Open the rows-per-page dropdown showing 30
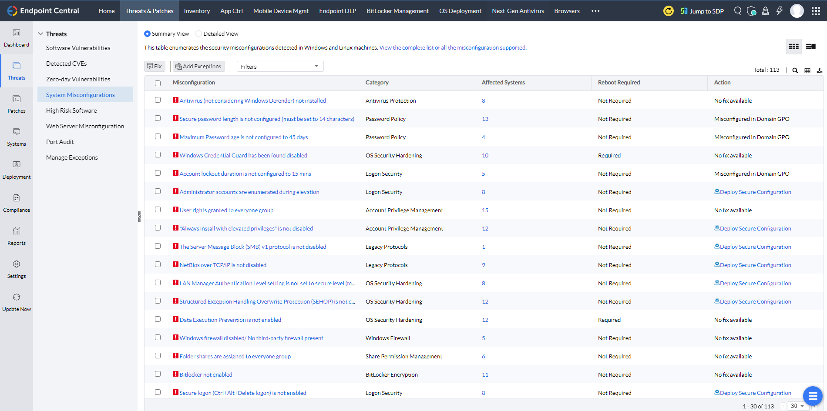 pyautogui.click(x=797, y=406)
